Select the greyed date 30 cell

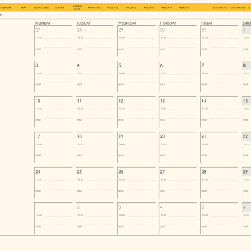pyautogui.click(x=163, y=30)
